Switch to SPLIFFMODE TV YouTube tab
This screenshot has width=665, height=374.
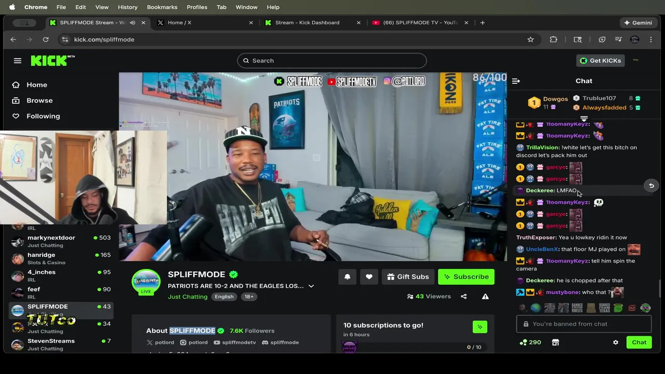tap(420, 23)
